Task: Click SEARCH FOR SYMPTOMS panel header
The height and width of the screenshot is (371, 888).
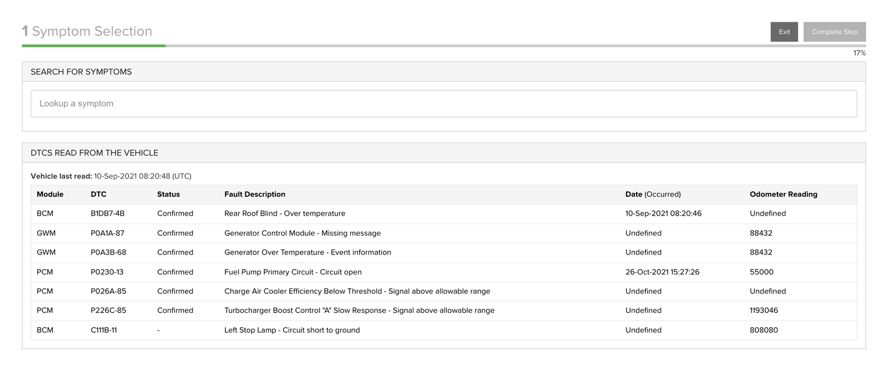Action: (443, 72)
